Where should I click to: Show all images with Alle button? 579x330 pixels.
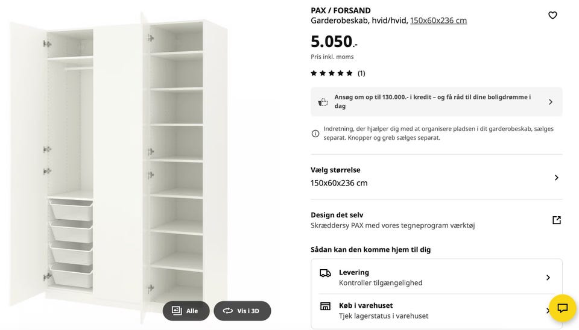click(186, 311)
